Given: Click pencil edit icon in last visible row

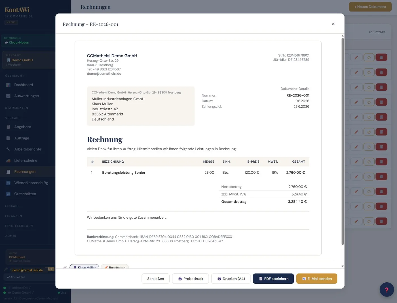Looking at the screenshot, I should tap(356, 221).
